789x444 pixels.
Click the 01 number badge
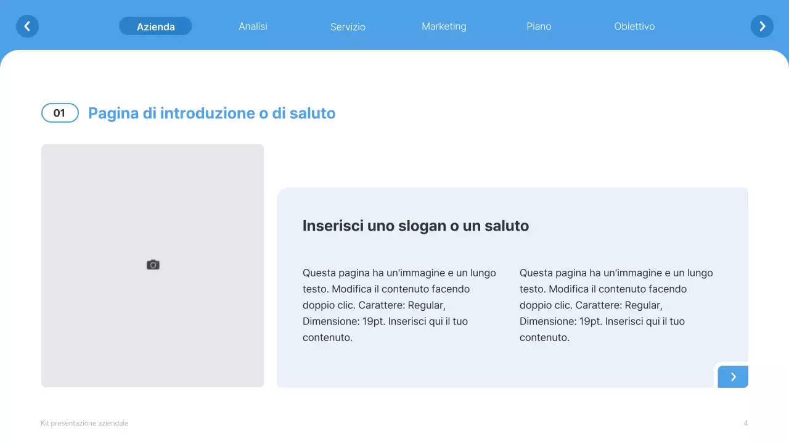click(60, 113)
